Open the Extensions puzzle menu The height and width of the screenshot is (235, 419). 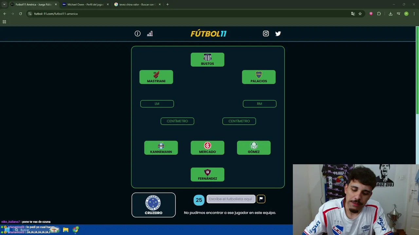[x=379, y=14]
